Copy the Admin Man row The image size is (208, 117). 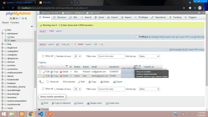click(x=55, y=76)
